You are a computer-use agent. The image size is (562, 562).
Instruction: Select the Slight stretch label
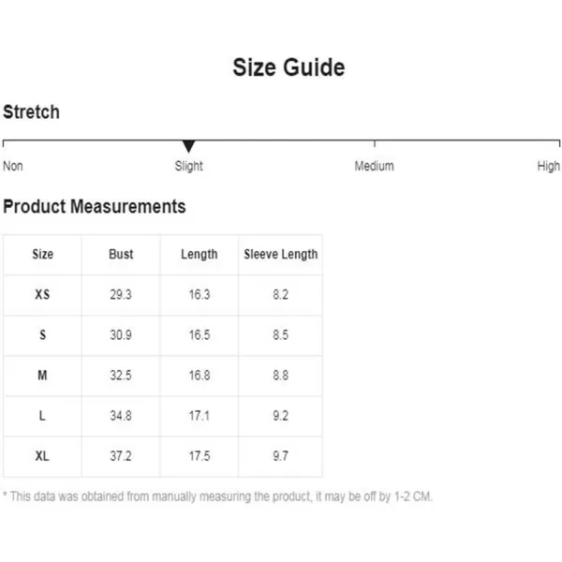tap(188, 167)
